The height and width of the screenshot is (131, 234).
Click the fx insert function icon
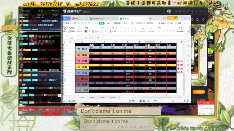[93, 38]
